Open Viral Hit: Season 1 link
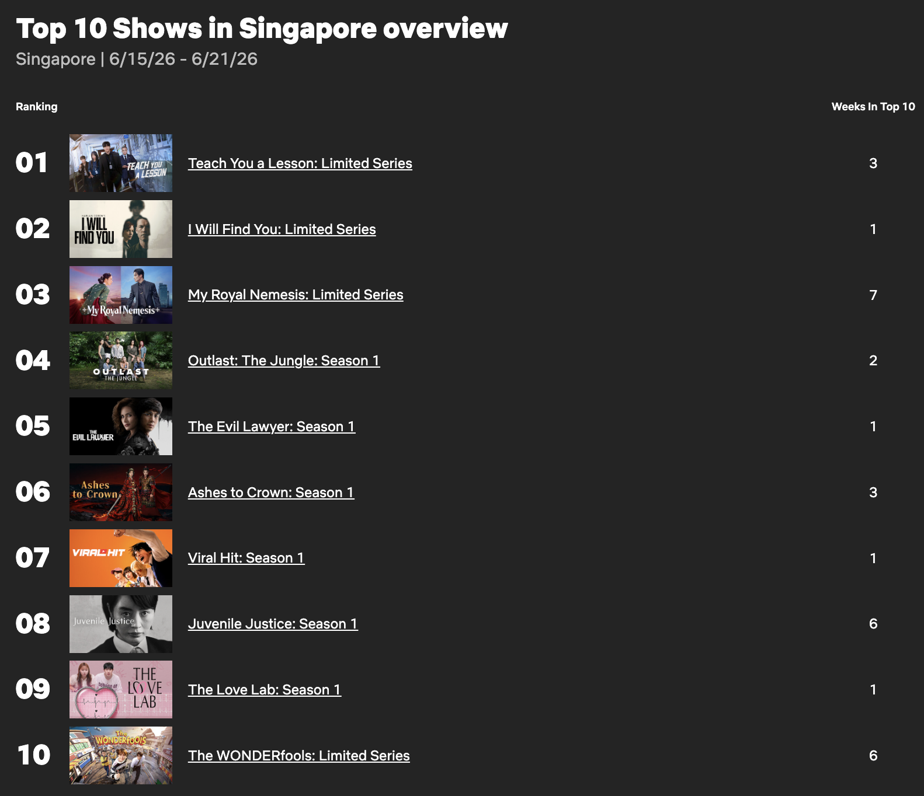Viewport: 924px width, 796px height. (x=246, y=558)
